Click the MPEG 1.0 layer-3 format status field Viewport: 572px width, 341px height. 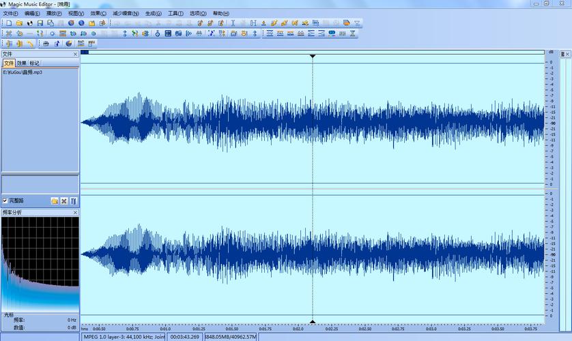[x=124, y=337]
